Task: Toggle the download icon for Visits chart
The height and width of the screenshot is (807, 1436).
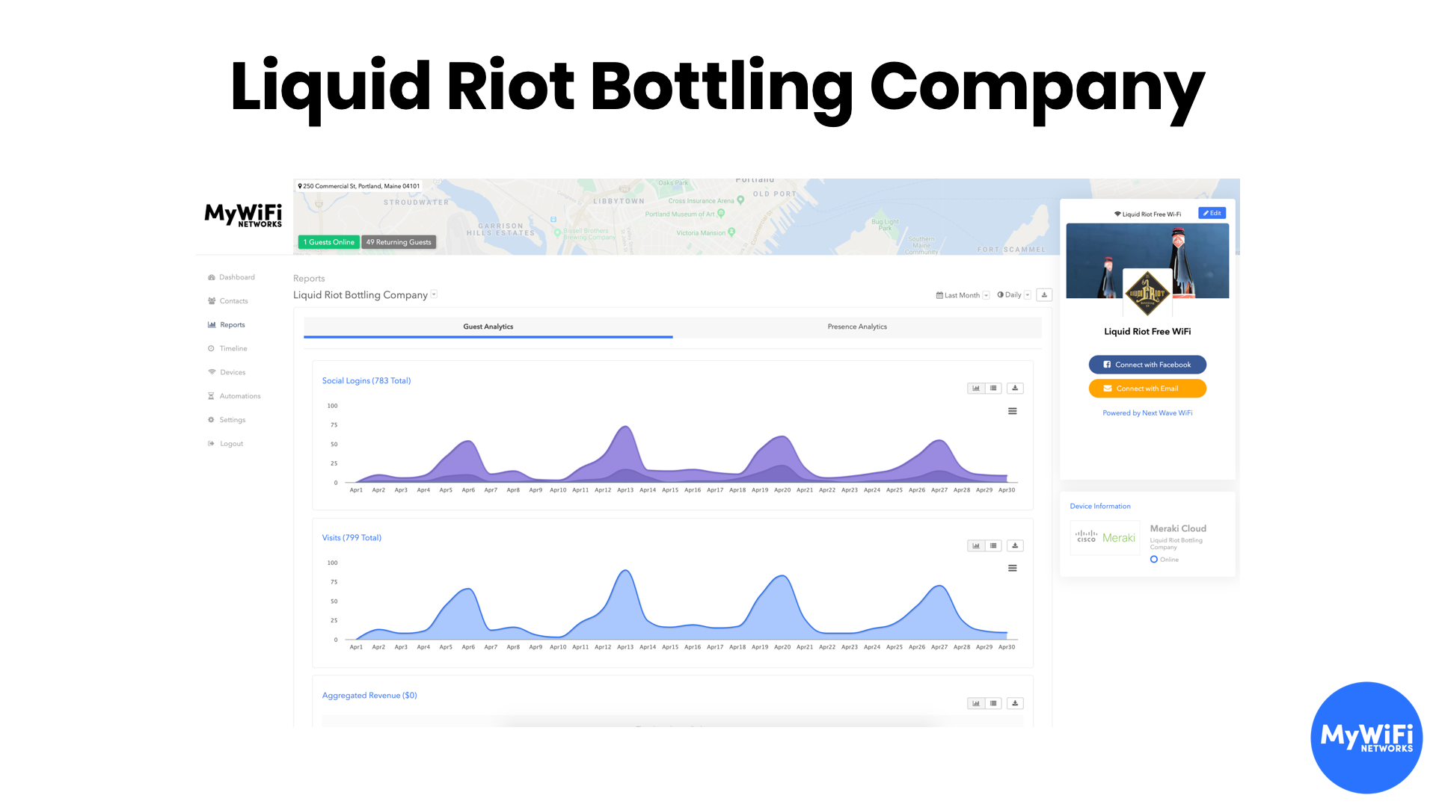Action: tap(1015, 545)
